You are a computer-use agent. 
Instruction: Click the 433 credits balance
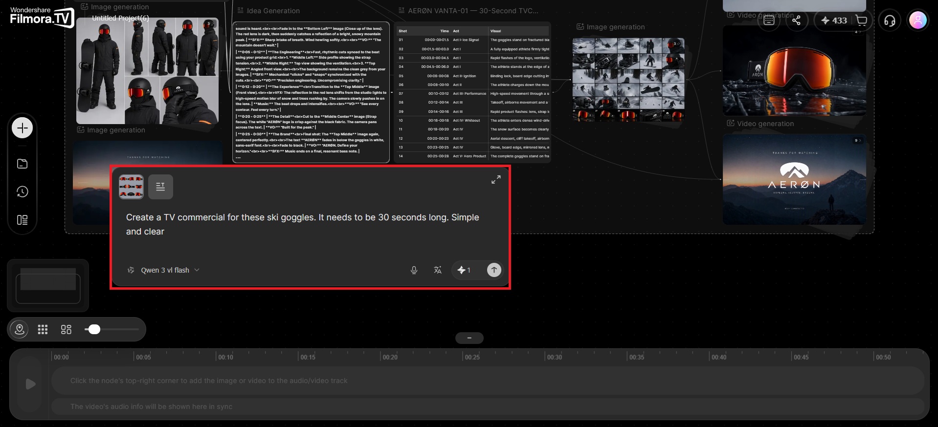[x=834, y=21]
